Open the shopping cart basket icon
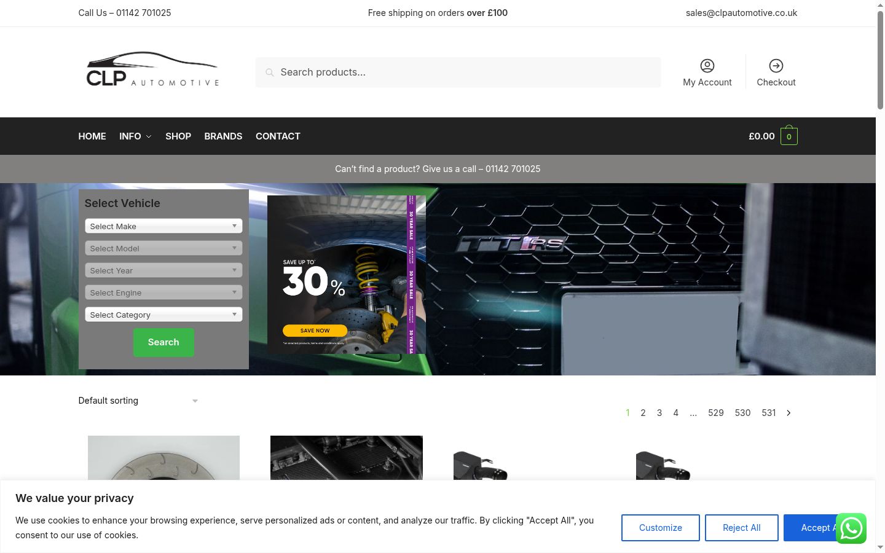 click(789, 136)
